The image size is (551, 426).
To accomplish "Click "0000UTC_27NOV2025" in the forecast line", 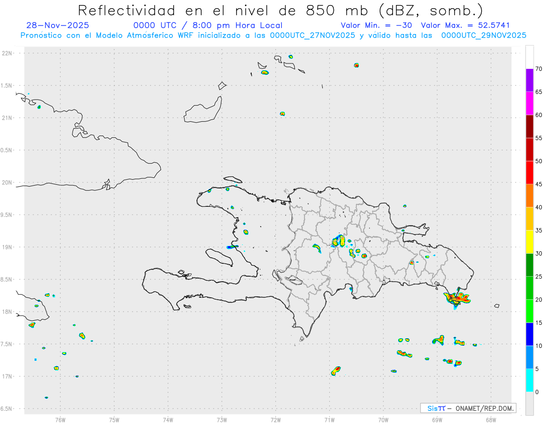I will pos(312,35).
